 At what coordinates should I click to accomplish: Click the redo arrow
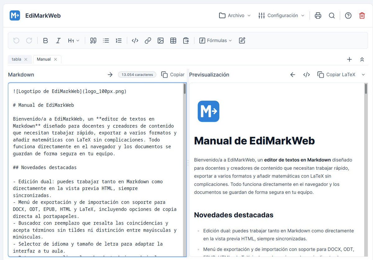click(x=29, y=40)
